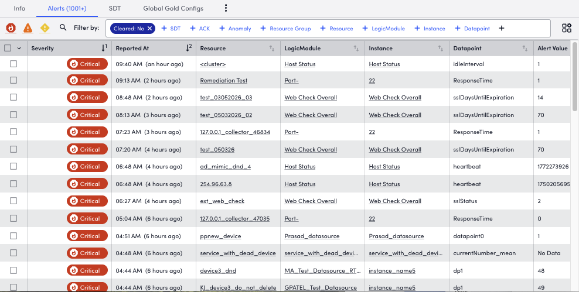Image resolution: width=579 pixels, height=292 pixels.
Task: Click the search magnifier icon
Action: pos(63,28)
